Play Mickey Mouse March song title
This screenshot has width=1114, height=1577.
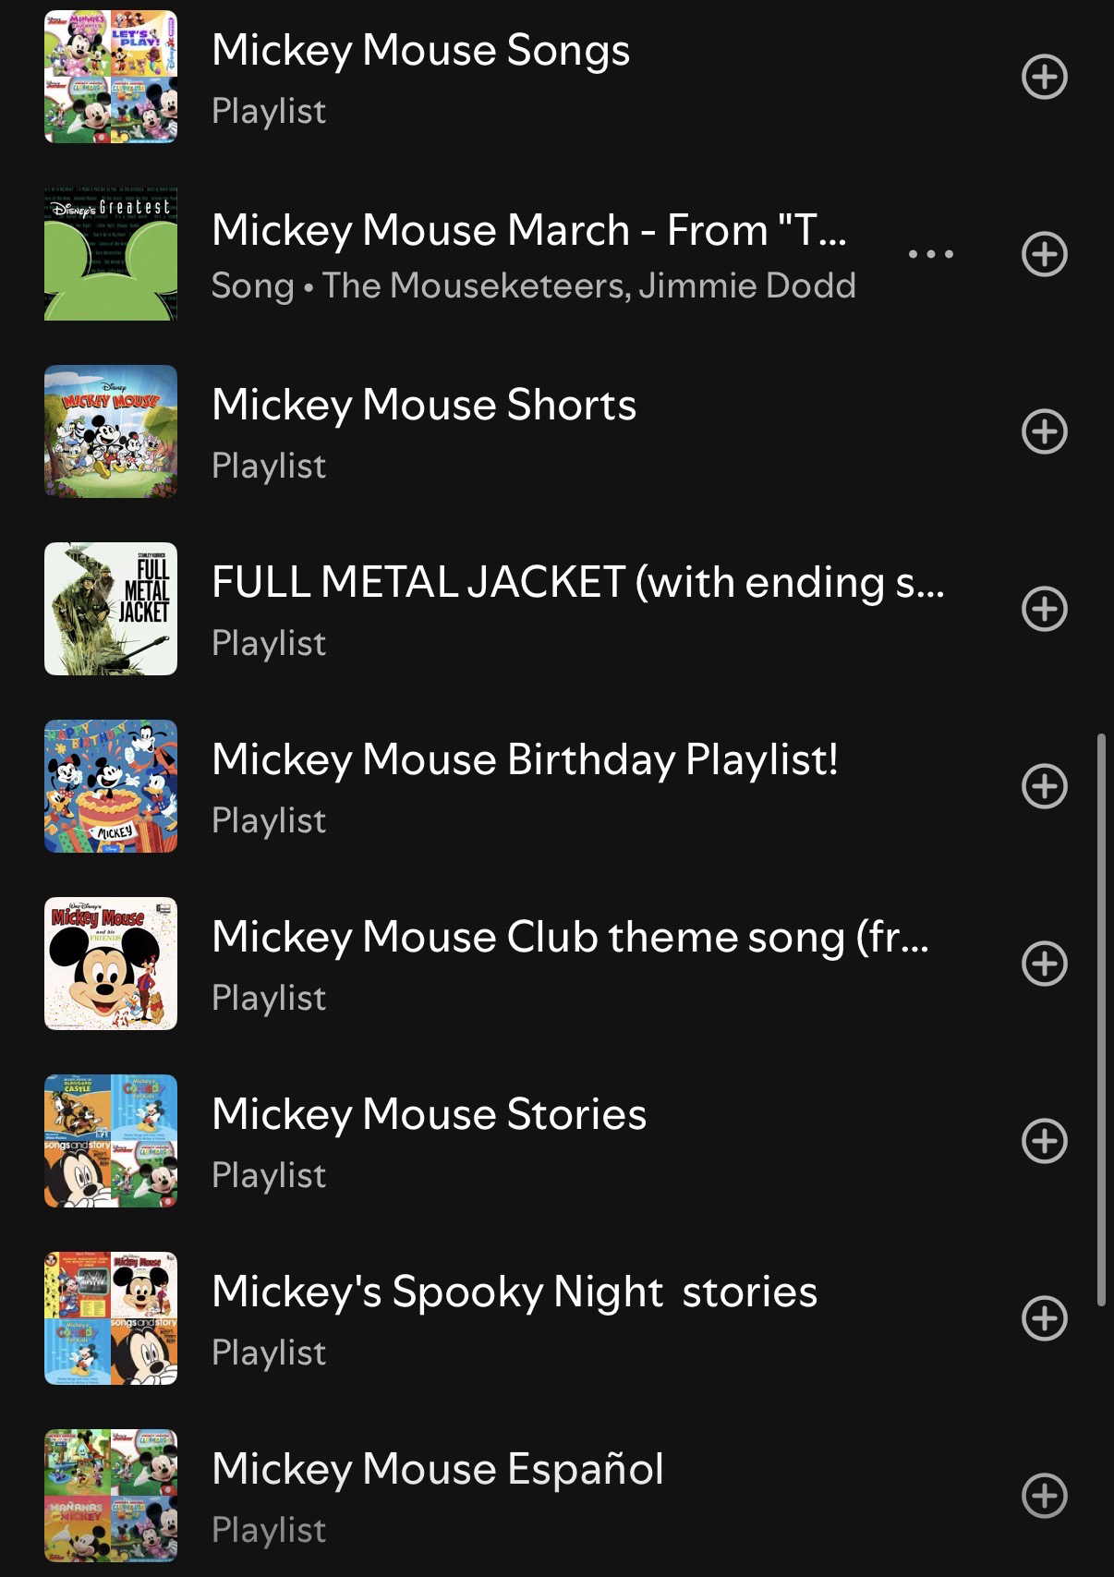click(x=527, y=230)
